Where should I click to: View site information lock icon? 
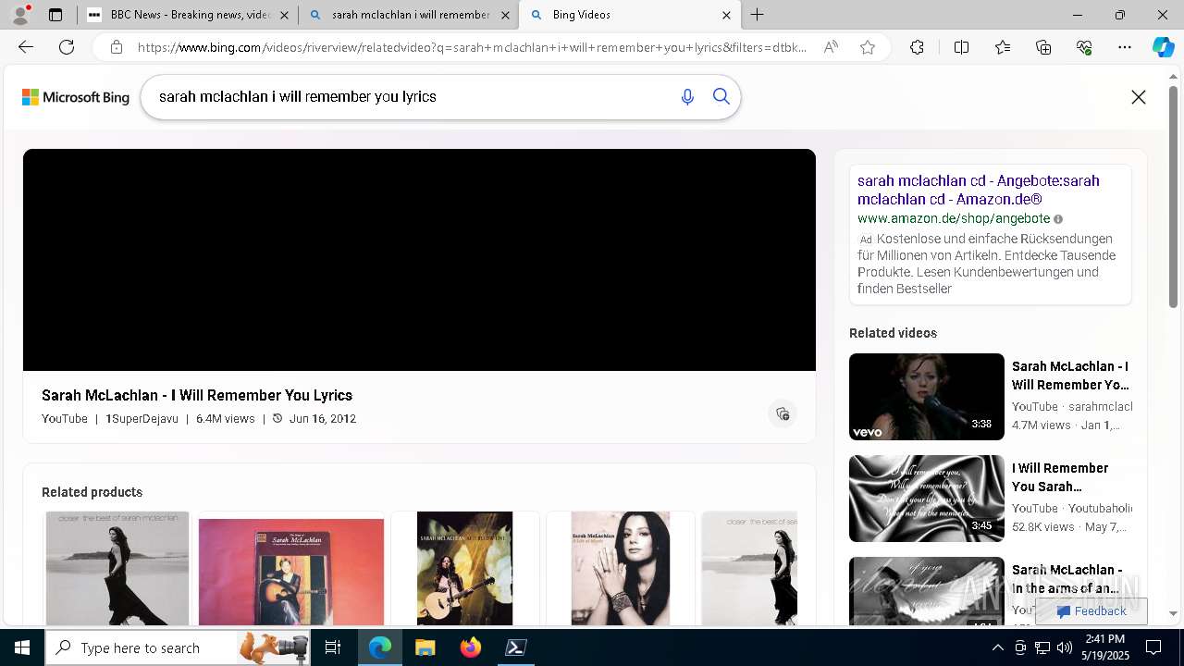[x=117, y=47]
